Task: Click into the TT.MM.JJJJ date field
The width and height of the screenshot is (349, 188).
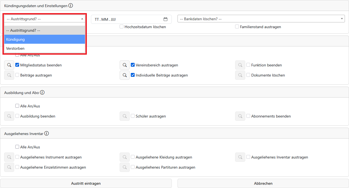Action: tap(126, 19)
